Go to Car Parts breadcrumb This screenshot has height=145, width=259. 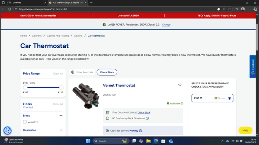pos(37,36)
